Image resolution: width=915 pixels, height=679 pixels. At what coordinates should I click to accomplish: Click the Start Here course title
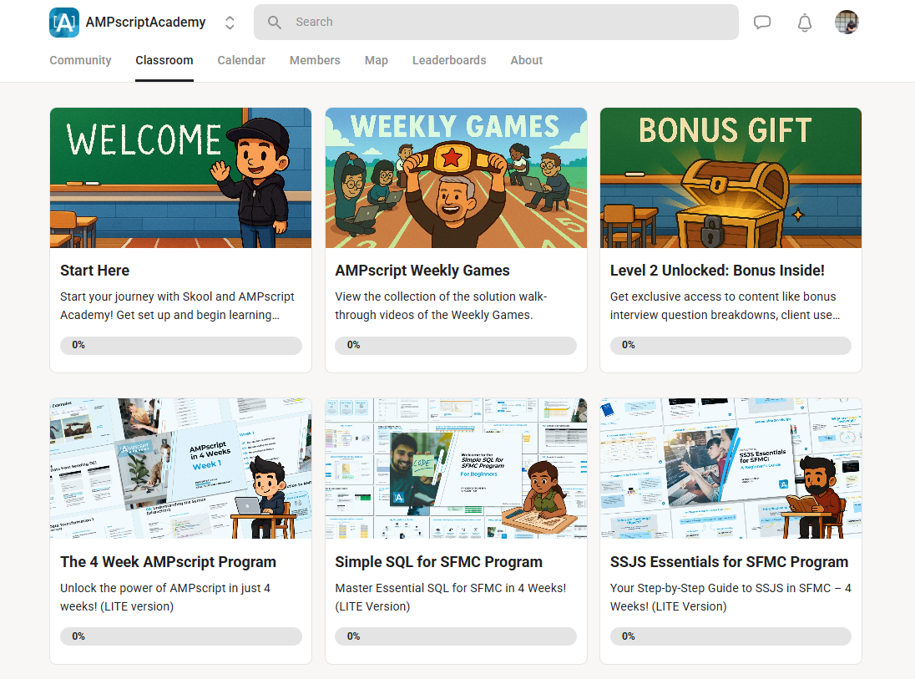(95, 271)
